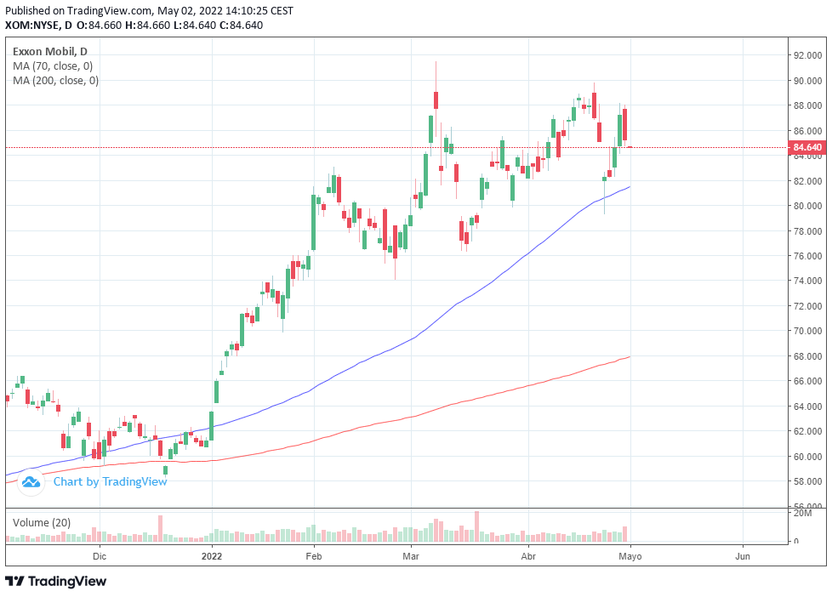The width and height of the screenshot is (832, 597).
Task: Click the 'XOM:NYSE, D' ticker header text
Action: (x=38, y=25)
